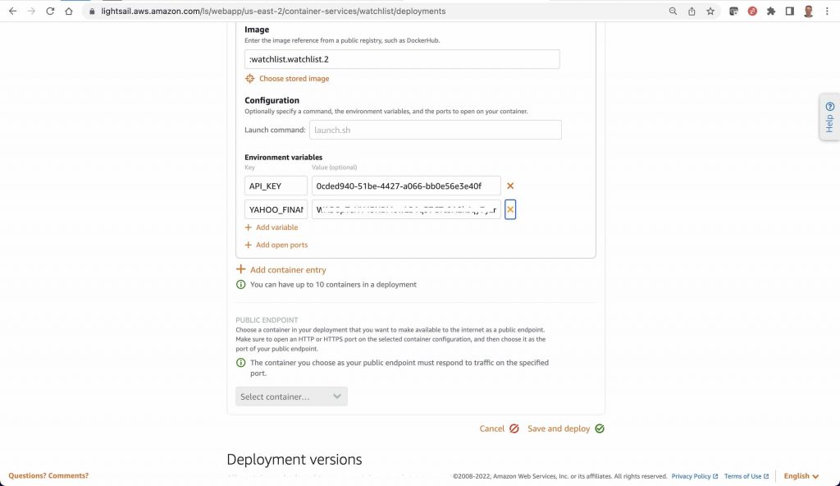Open Chrome's three-dot menu
840x486 pixels.
tap(827, 11)
